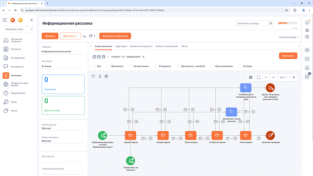
Task: Open the Режим запуска field
Action: pos(63,128)
